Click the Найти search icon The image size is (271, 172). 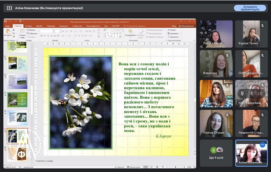coord(169,30)
